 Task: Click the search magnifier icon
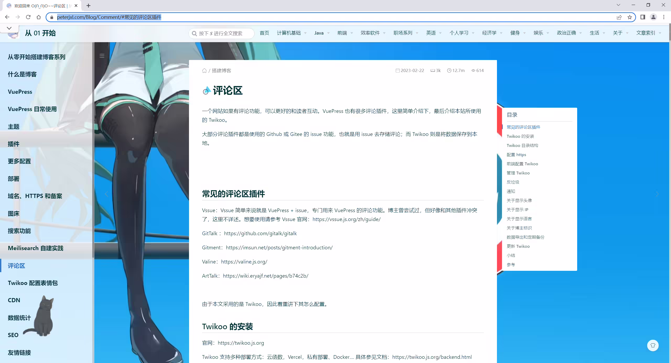pyautogui.click(x=194, y=34)
